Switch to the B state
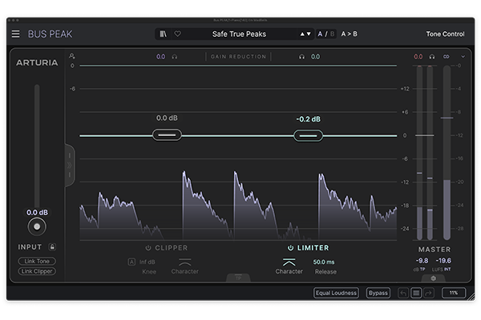The width and height of the screenshot is (481, 320). tap(332, 34)
